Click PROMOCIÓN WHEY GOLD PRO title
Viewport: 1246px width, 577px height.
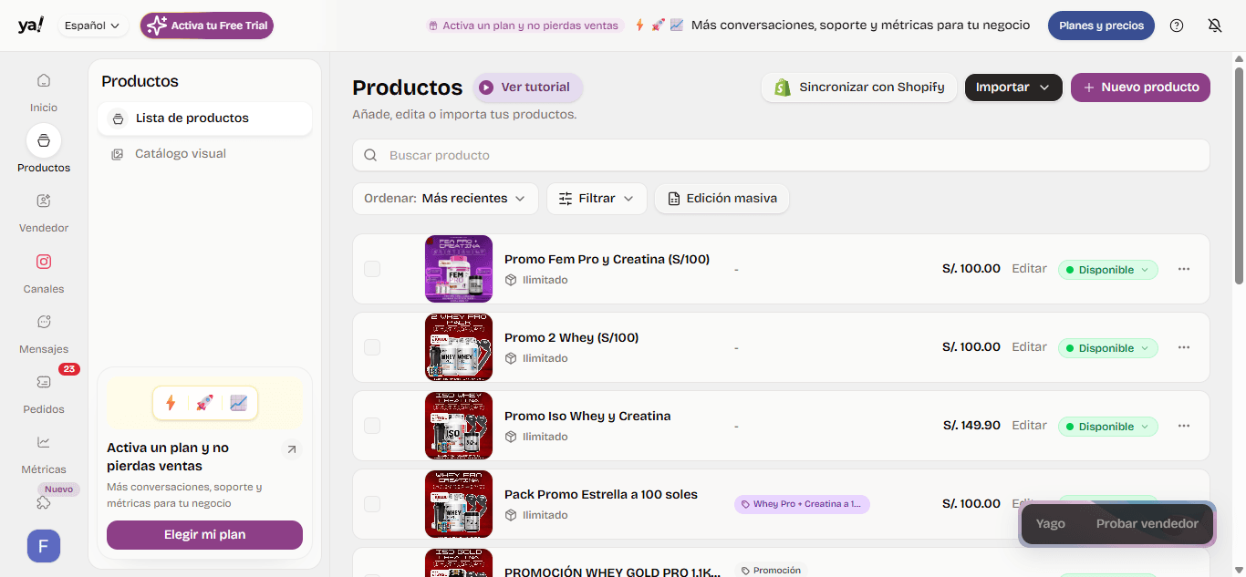point(612,572)
